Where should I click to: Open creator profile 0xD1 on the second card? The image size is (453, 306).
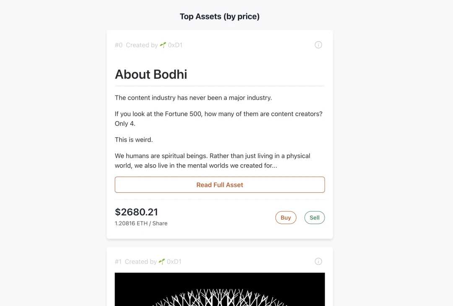[x=174, y=261]
